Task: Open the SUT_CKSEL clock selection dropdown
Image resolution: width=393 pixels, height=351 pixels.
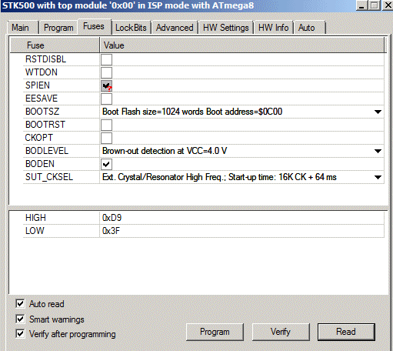Action: coord(378,177)
